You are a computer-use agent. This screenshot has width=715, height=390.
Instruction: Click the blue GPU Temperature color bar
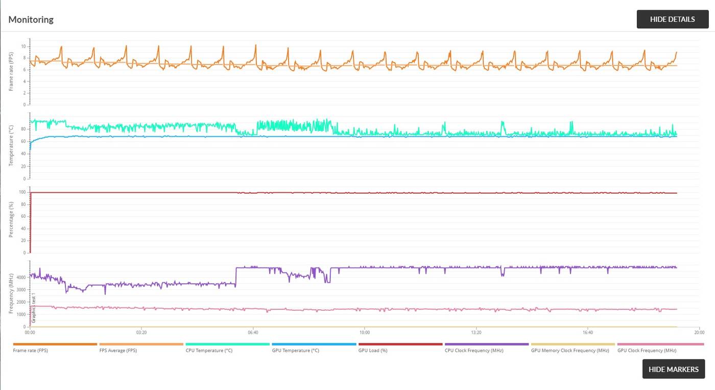pos(314,345)
